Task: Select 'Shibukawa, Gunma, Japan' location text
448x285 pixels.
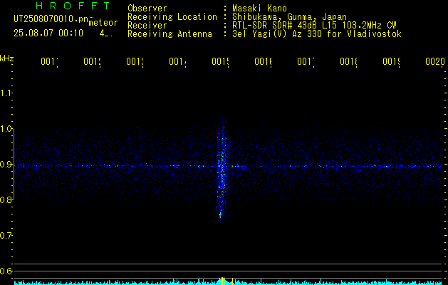Action: 289,17
